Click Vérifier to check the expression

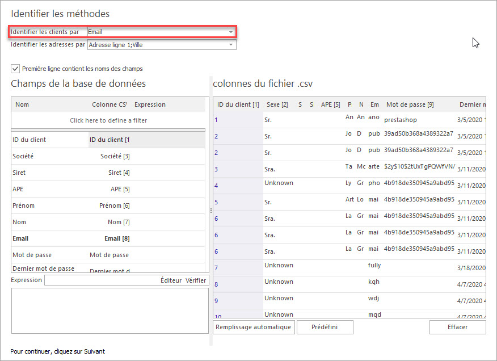pyautogui.click(x=196, y=280)
